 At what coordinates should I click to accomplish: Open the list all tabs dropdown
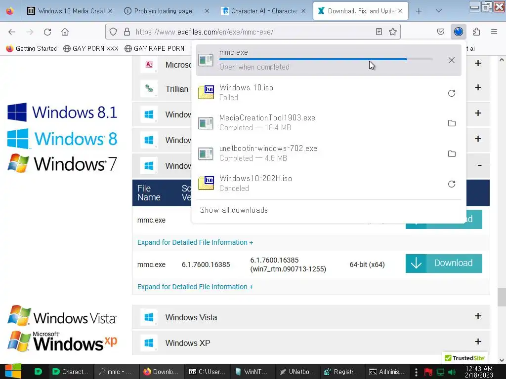(438, 11)
